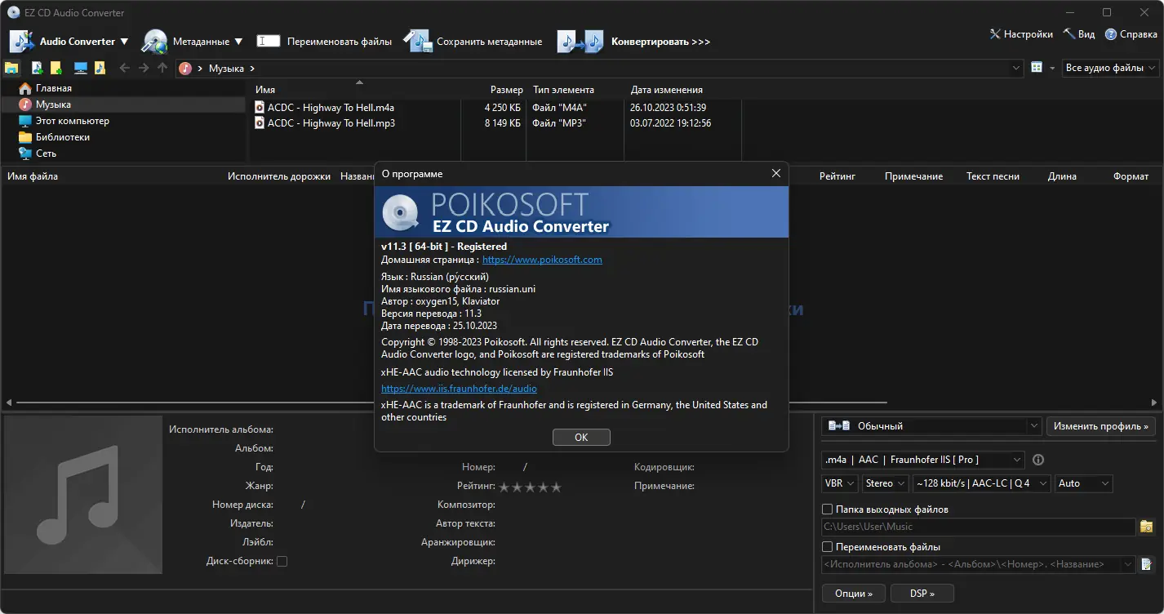Toggle the folder browser panel icon
Viewport: 1164px width, 614px height.
(x=12, y=68)
